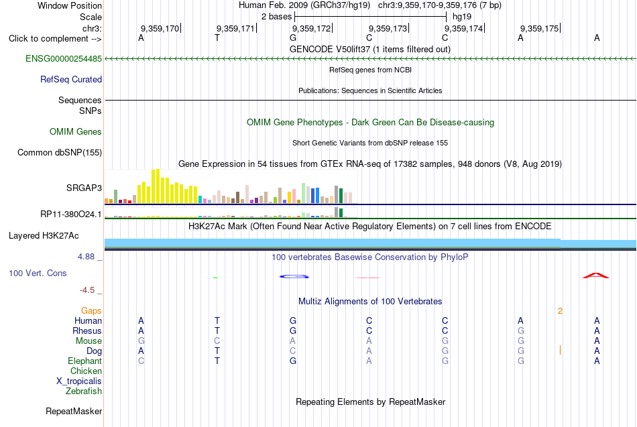Open the SRGAP3 tissue expression bar chart
The image size is (637, 427).
coord(231,186)
